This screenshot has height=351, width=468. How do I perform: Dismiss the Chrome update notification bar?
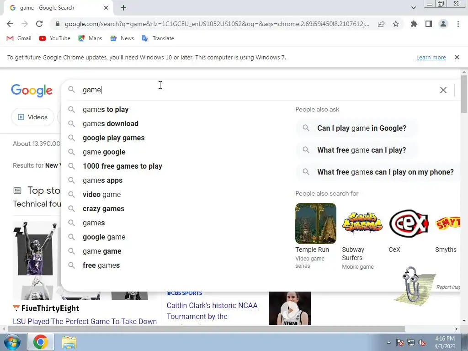457,57
